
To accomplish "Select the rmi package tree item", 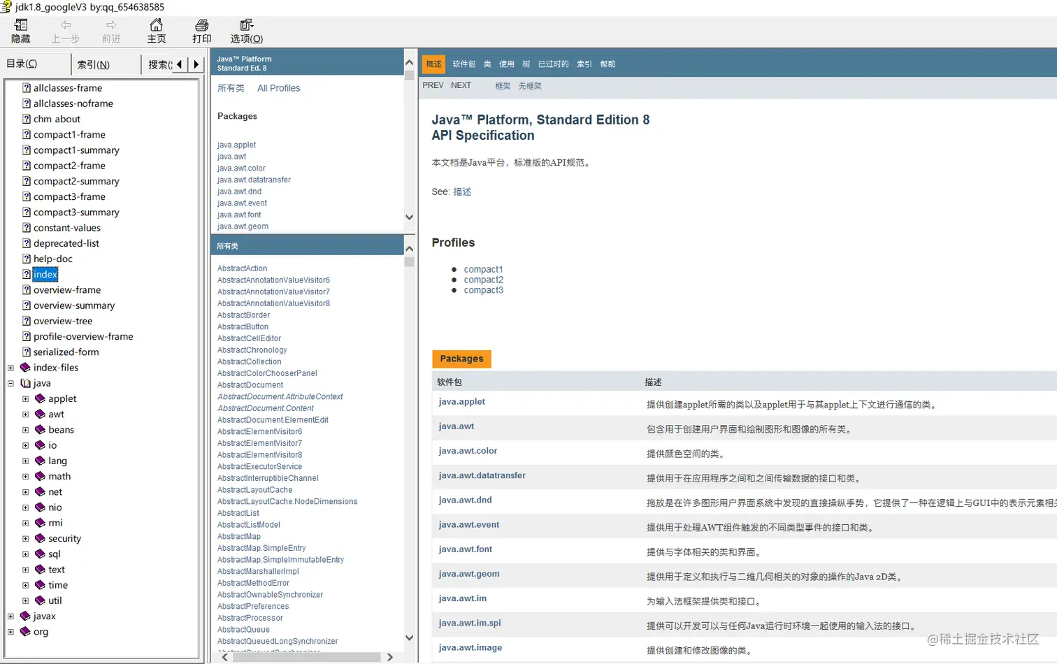I will (55, 523).
